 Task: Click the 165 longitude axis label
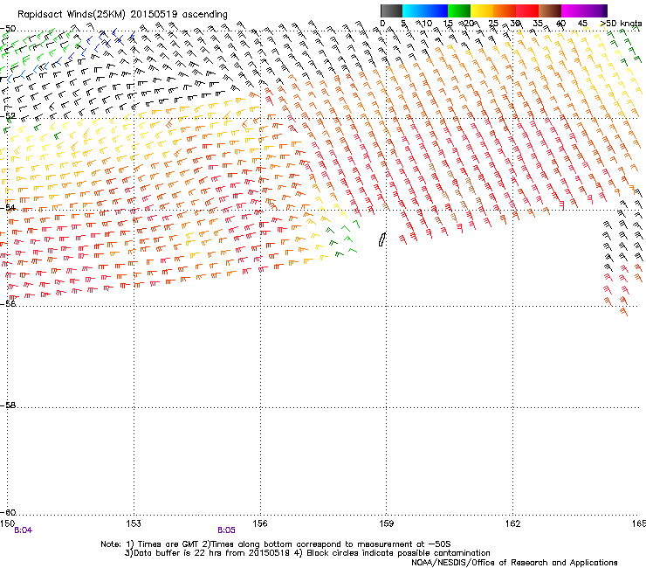(x=639, y=523)
